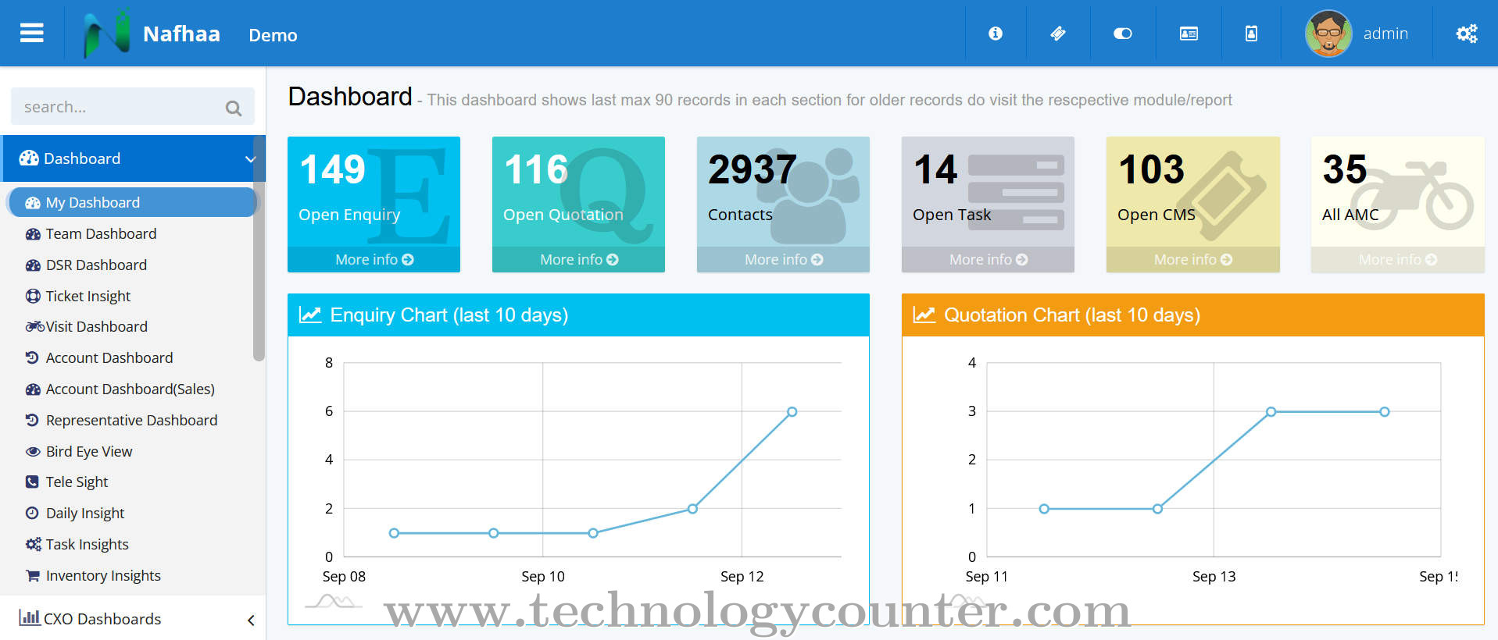This screenshot has height=640, width=1498.
Task: Open Task Insights
Action: (x=87, y=544)
